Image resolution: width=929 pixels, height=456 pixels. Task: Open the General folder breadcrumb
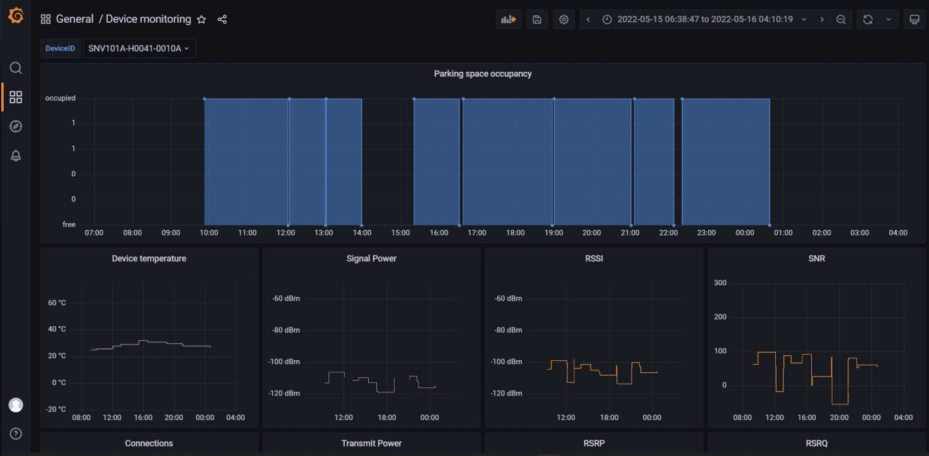pyautogui.click(x=75, y=19)
